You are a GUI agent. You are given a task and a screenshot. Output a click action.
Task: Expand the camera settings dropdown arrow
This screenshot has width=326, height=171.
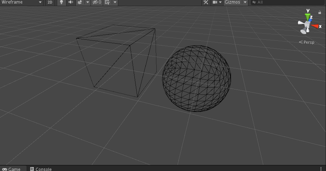[220, 2]
